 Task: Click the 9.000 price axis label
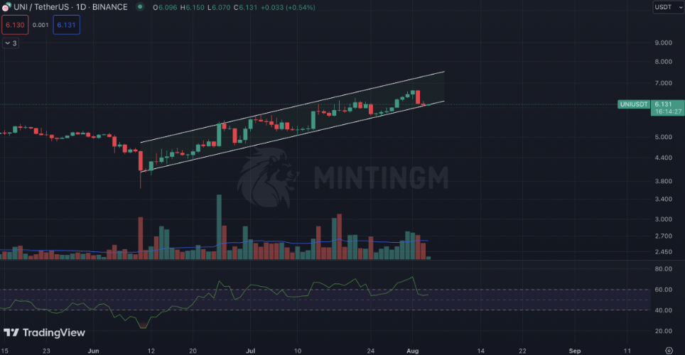pyautogui.click(x=663, y=43)
